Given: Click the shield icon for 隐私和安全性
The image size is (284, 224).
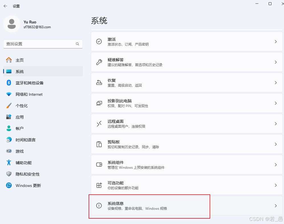Looking at the screenshot, I should (9, 174).
